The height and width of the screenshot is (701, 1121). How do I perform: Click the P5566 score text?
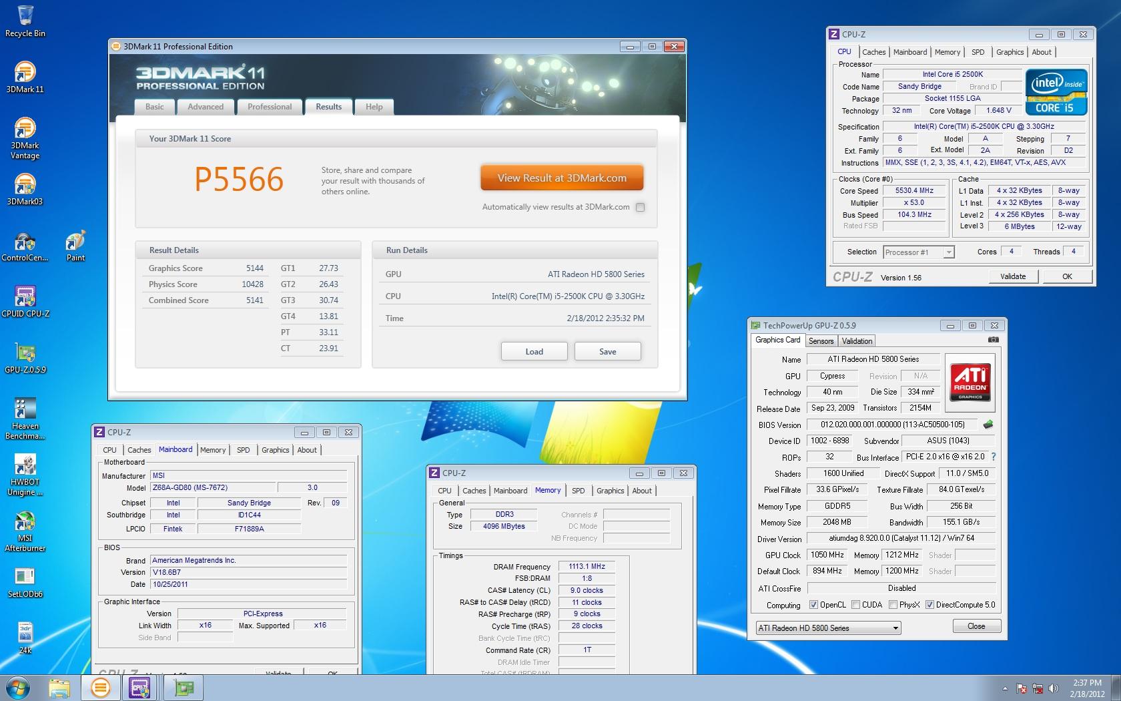(239, 179)
